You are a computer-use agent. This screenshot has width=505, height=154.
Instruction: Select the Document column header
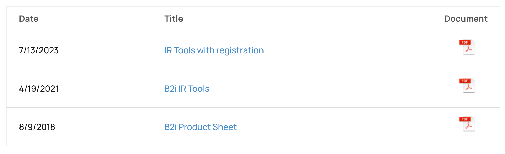click(x=467, y=18)
